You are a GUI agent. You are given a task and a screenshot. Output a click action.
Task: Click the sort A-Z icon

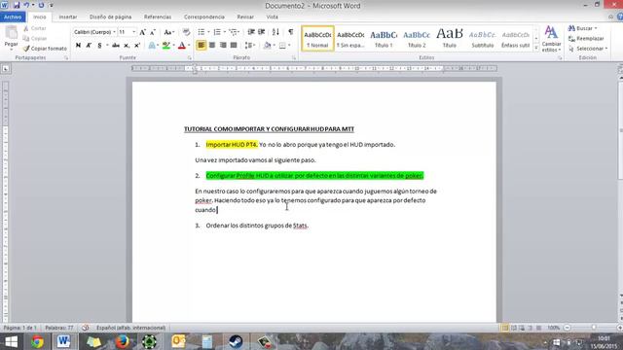pos(275,32)
